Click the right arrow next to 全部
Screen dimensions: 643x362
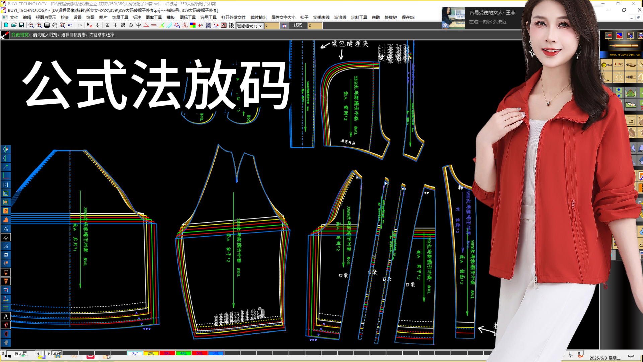pos(49,353)
